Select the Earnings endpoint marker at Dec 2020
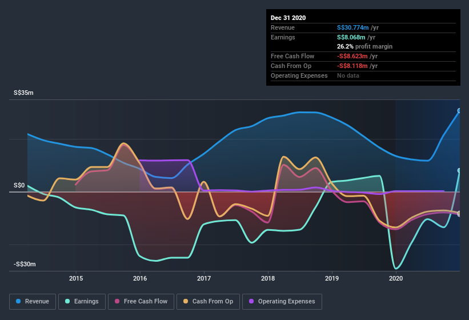Screen dimensions: 469x320 (x=459, y=170)
